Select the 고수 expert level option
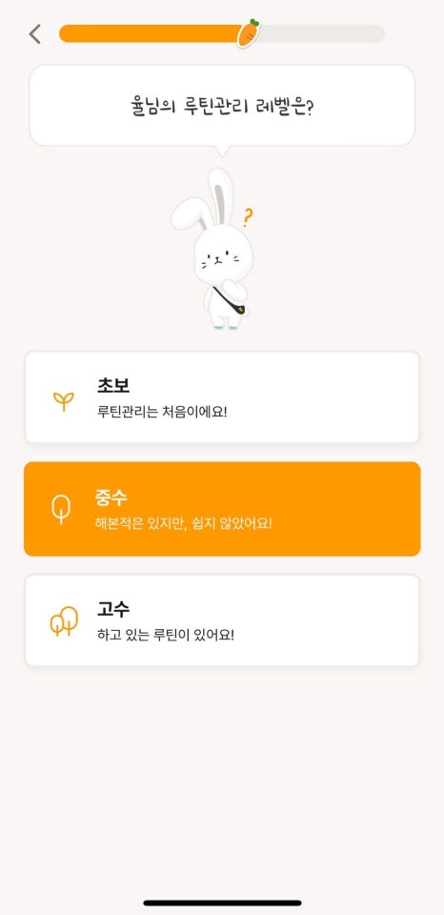444x915 pixels. [222, 620]
